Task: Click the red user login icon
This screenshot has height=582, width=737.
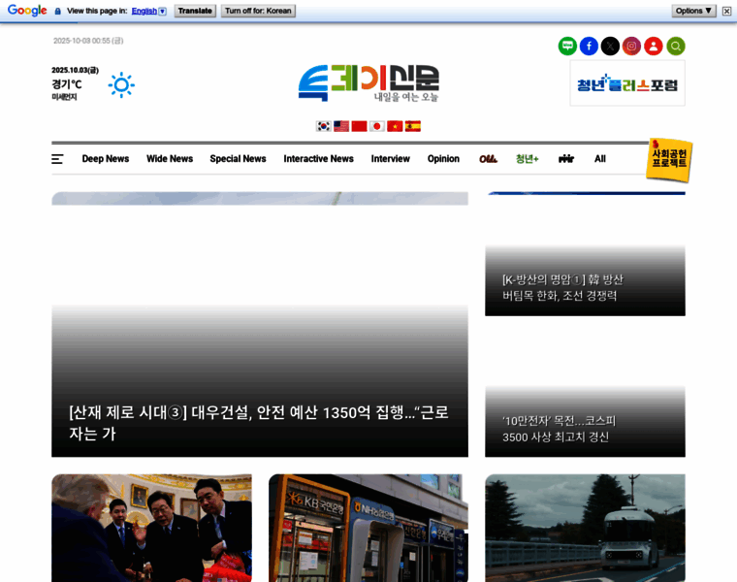Action: [x=654, y=46]
